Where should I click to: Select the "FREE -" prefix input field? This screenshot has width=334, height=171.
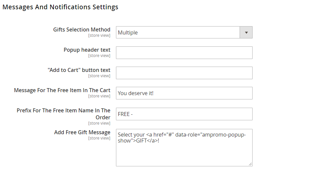click(184, 114)
